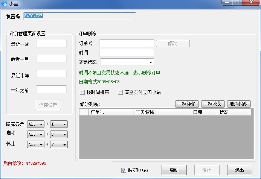The height and width of the screenshot is (179, 261).
Task: Click the 订单号 input field
Action: 127,43
